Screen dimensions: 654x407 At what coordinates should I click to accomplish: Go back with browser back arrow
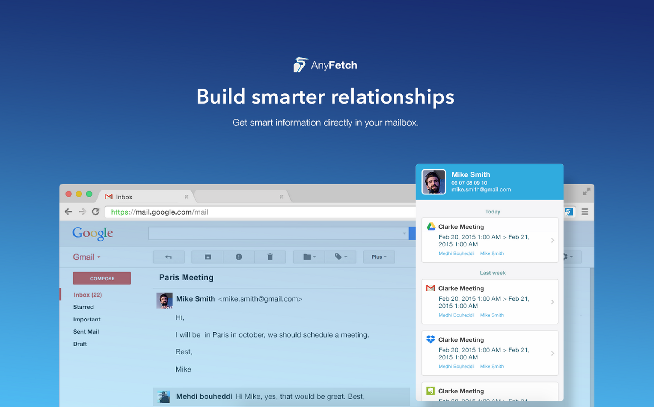[68, 212]
